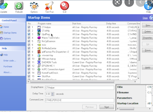
Task: Launch Test Run rocket icon
Action: pyautogui.click(x=49, y=6)
